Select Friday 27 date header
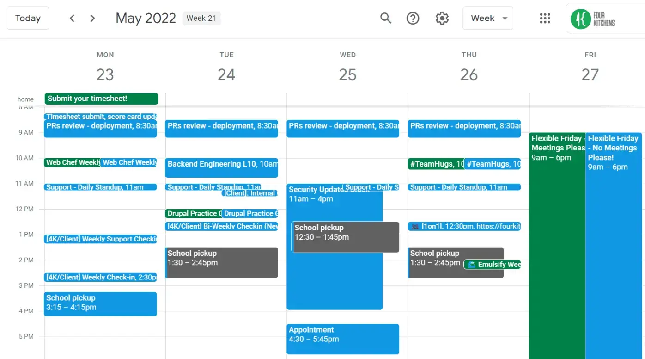The image size is (645, 359). pyautogui.click(x=590, y=74)
